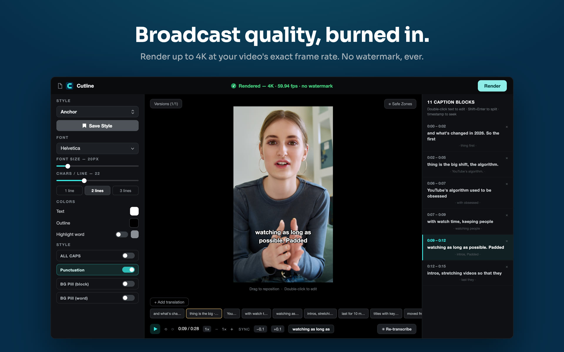Seek to the 0:00 – 0:02 timestamp

point(437,126)
